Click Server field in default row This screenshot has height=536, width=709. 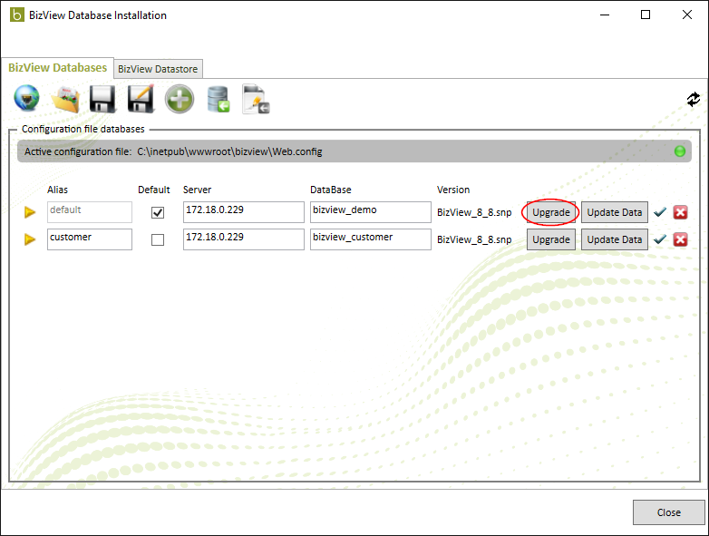point(244,212)
